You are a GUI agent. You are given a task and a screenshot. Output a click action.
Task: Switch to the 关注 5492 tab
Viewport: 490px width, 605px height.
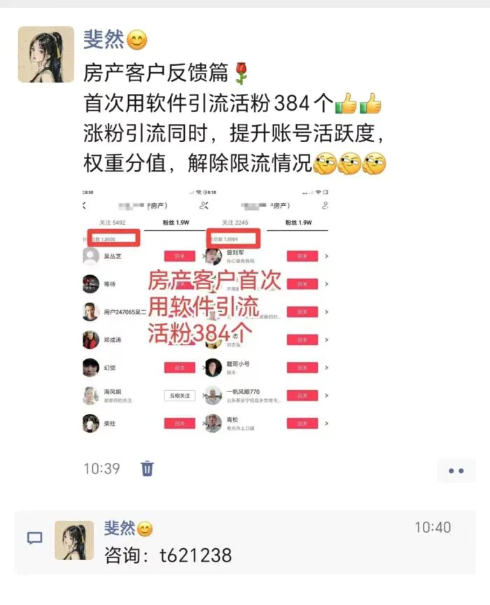point(112,223)
